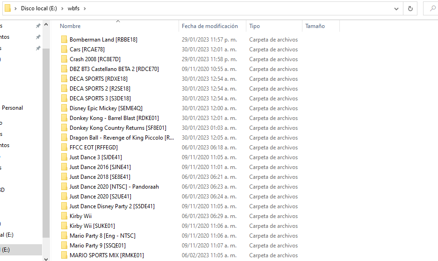Click the Just Dance 3 [SJDE41] folder icon
The height and width of the screenshot is (261, 438).
(x=64, y=157)
